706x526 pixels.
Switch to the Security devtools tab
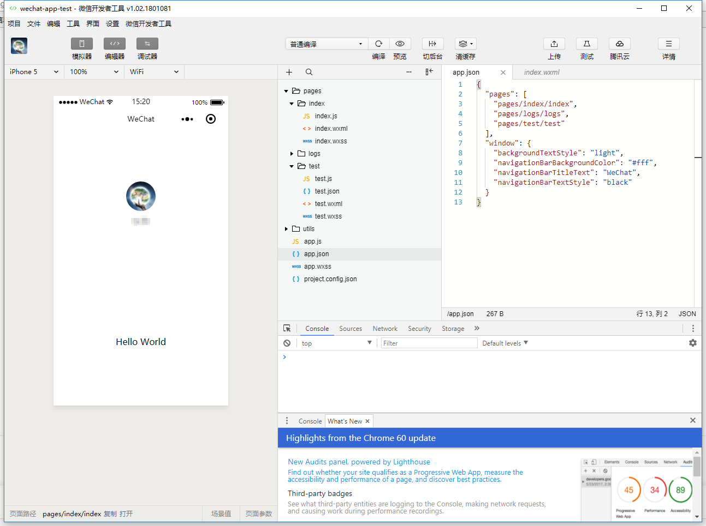coord(419,329)
